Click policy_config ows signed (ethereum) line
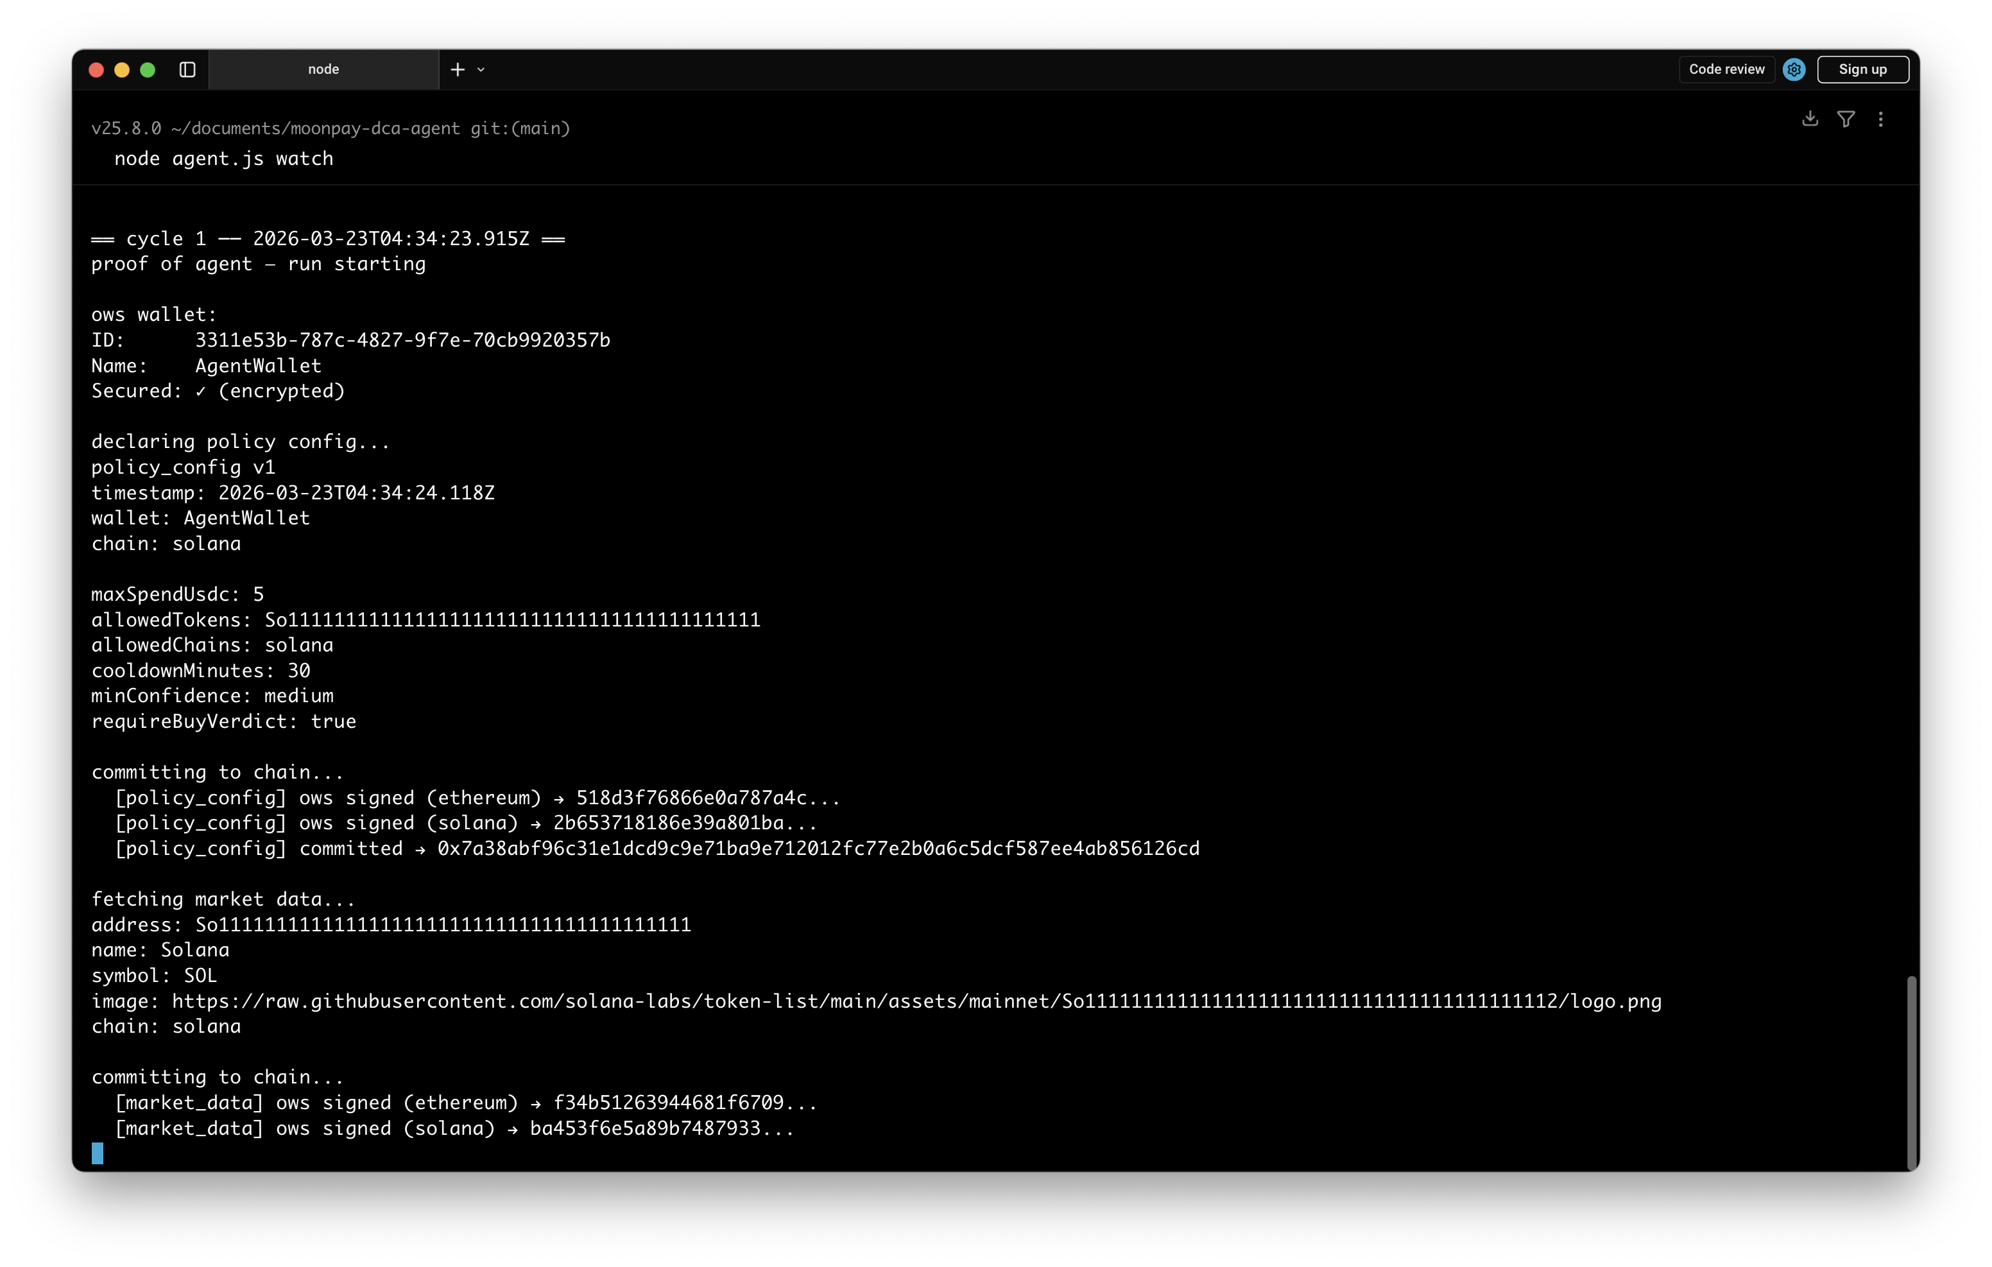Viewport: 1992px width, 1267px height. 477,798
